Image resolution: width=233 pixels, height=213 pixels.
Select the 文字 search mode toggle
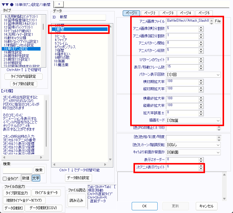(36, 178)
